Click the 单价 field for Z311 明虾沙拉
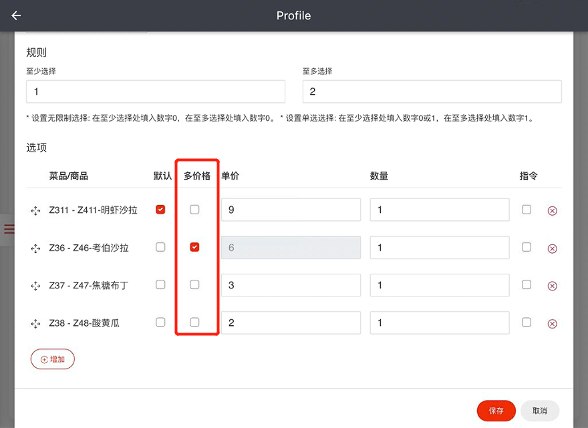Screen dimensions: 588x428 tap(291, 210)
